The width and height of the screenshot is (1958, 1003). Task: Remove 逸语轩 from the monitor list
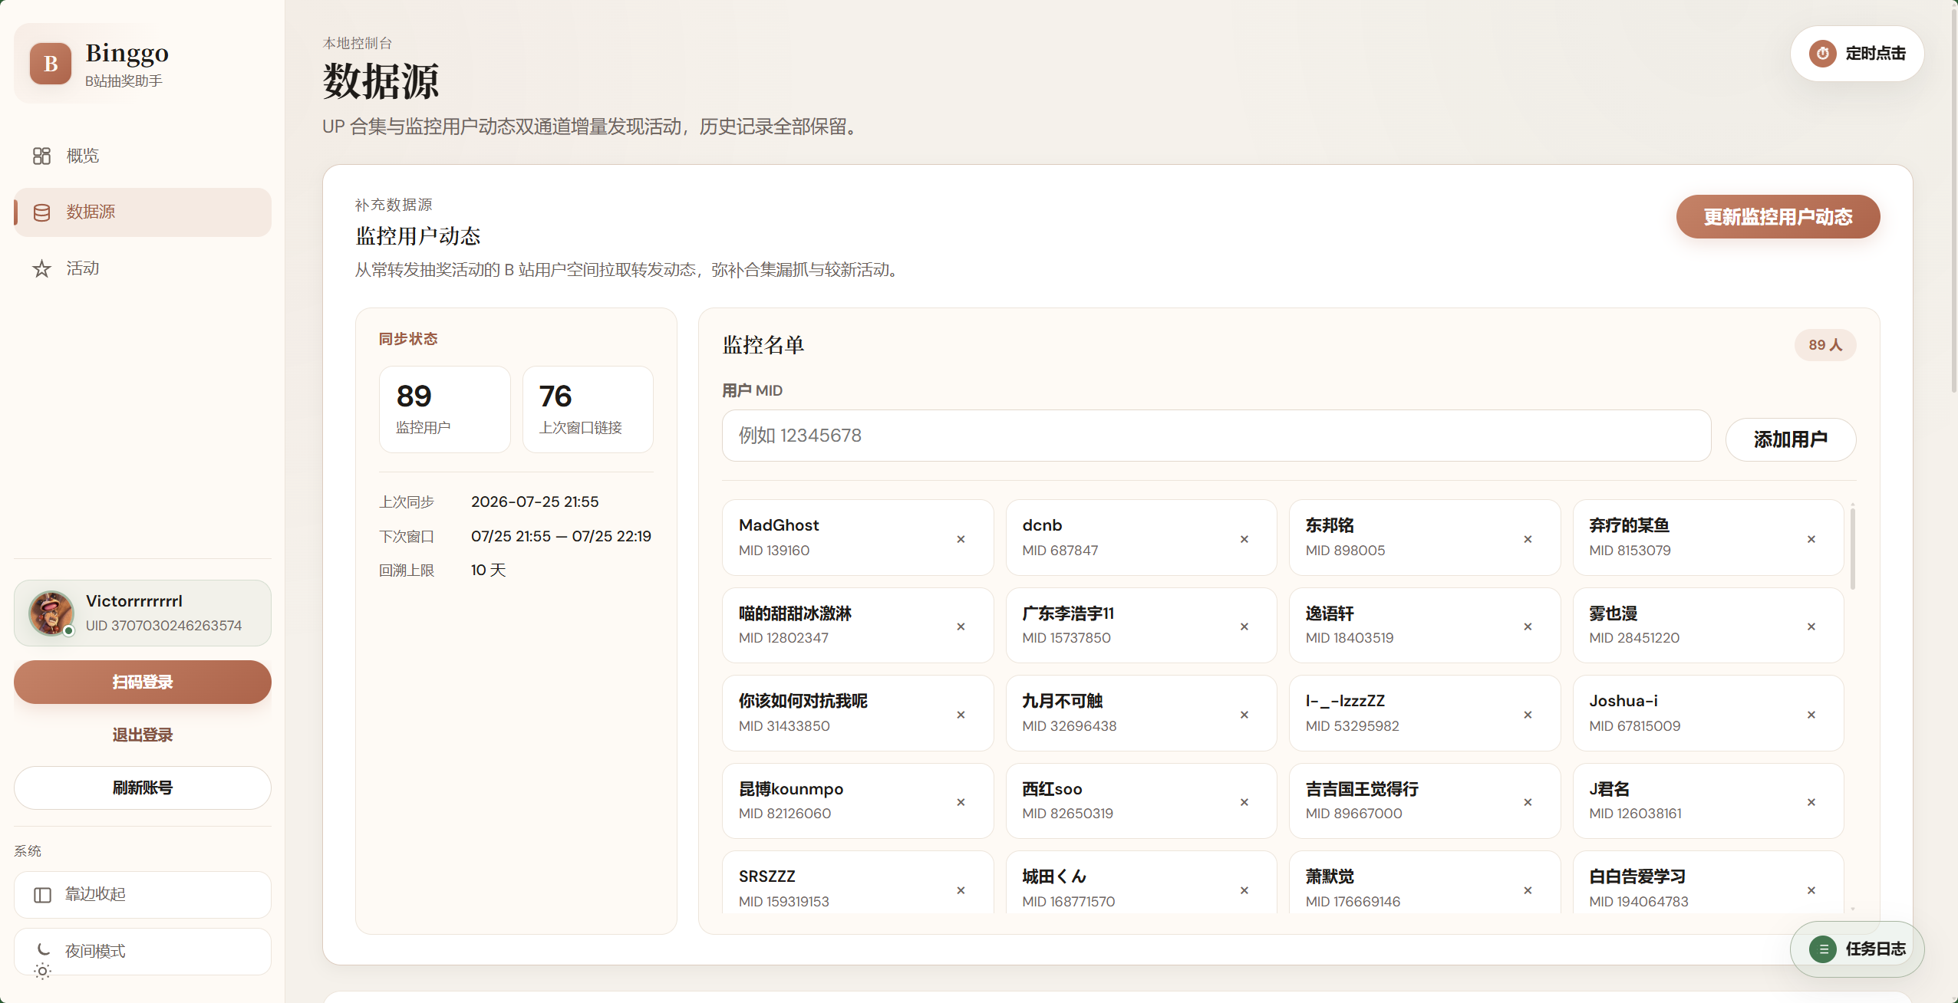tap(1528, 626)
